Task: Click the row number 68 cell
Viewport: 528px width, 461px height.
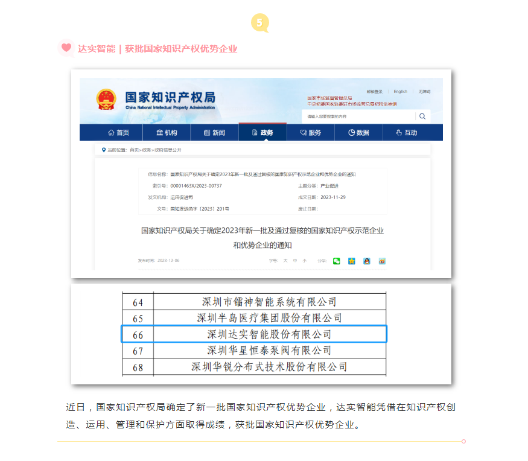Action: click(138, 367)
